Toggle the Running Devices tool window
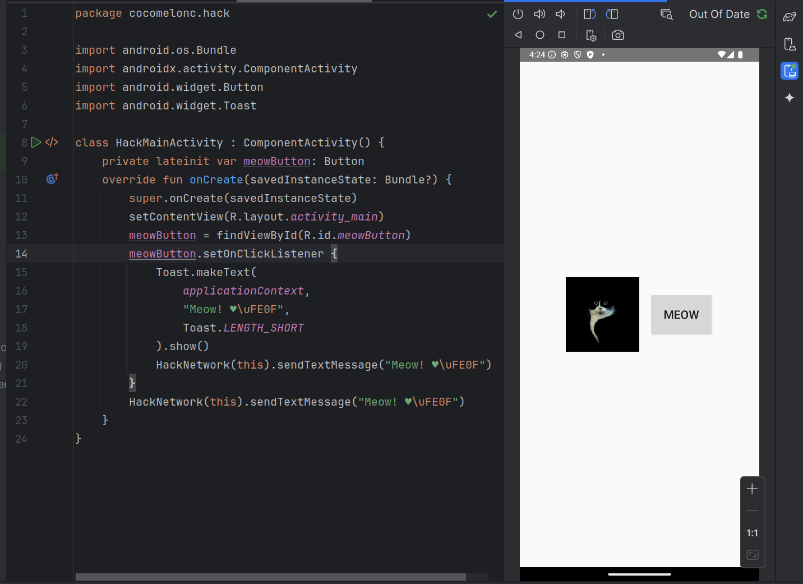The image size is (803, 584). 790,71
